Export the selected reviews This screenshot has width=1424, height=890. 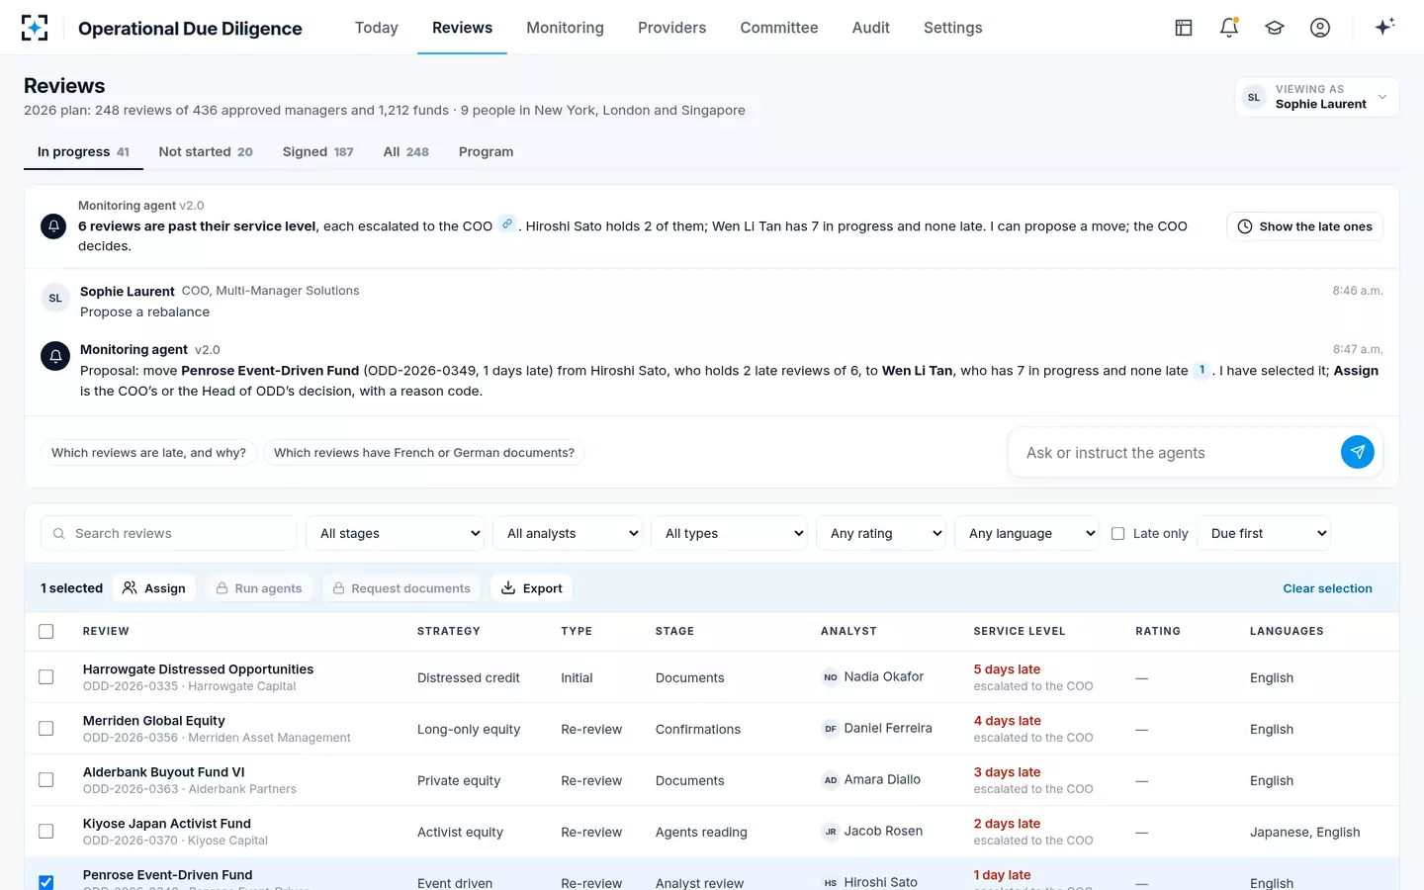click(532, 588)
